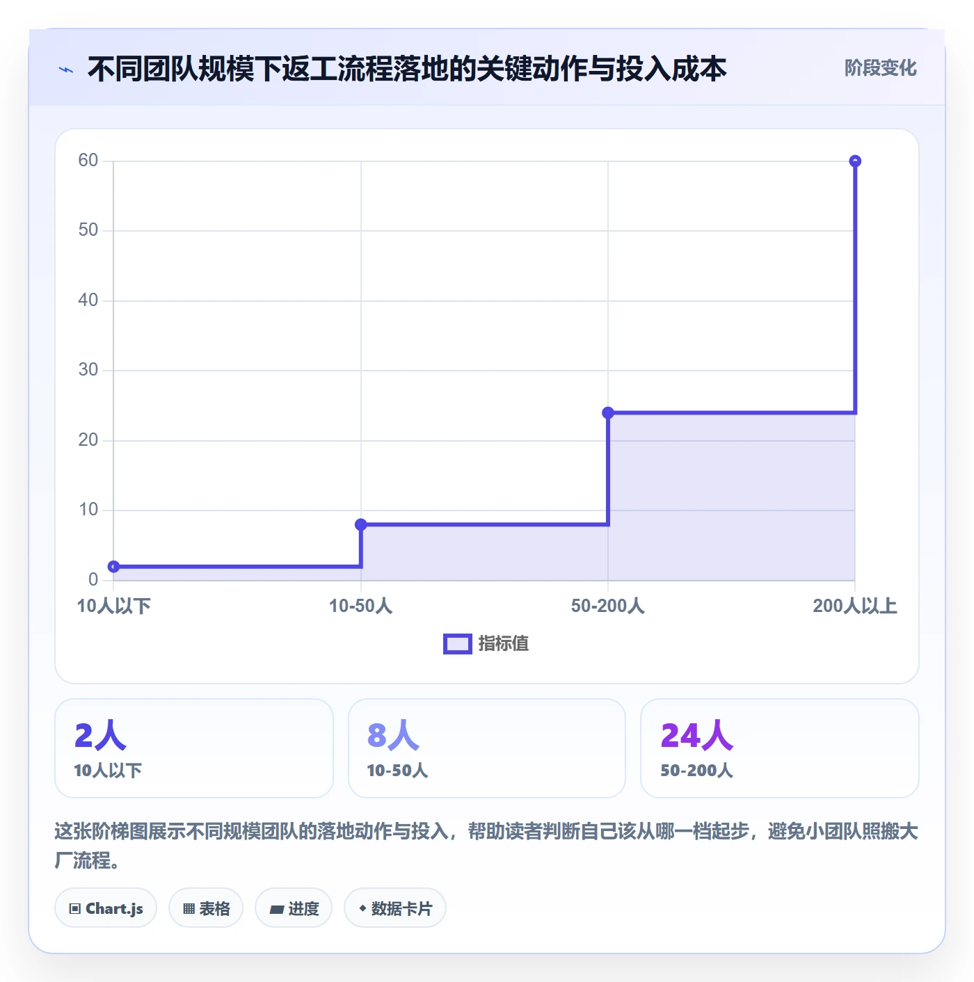Open the 2人 stat card
The height and width of the screenshot is (982, 974).
pos(194,748)
